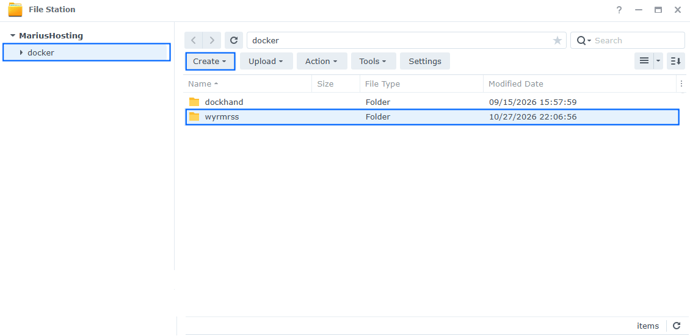The height and width of the screenshot is (336, 690).
Task: Open the help question mark icon
Action: [619, 10]
